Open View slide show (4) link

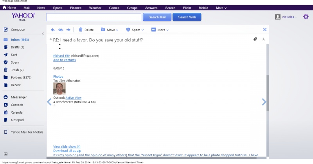pos(67,146)
